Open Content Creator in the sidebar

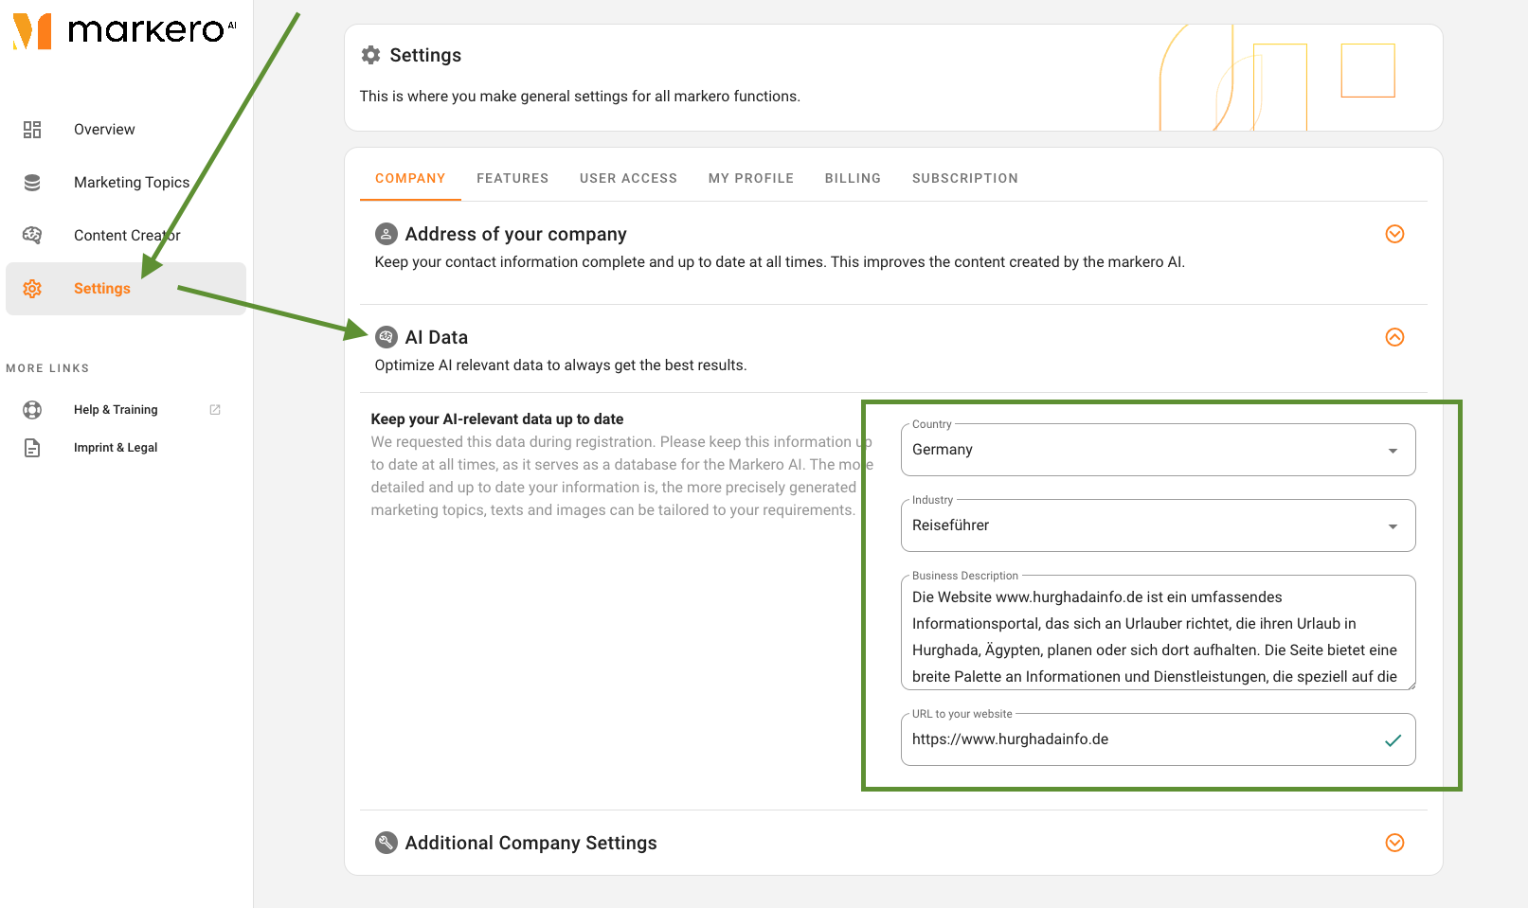126,236
